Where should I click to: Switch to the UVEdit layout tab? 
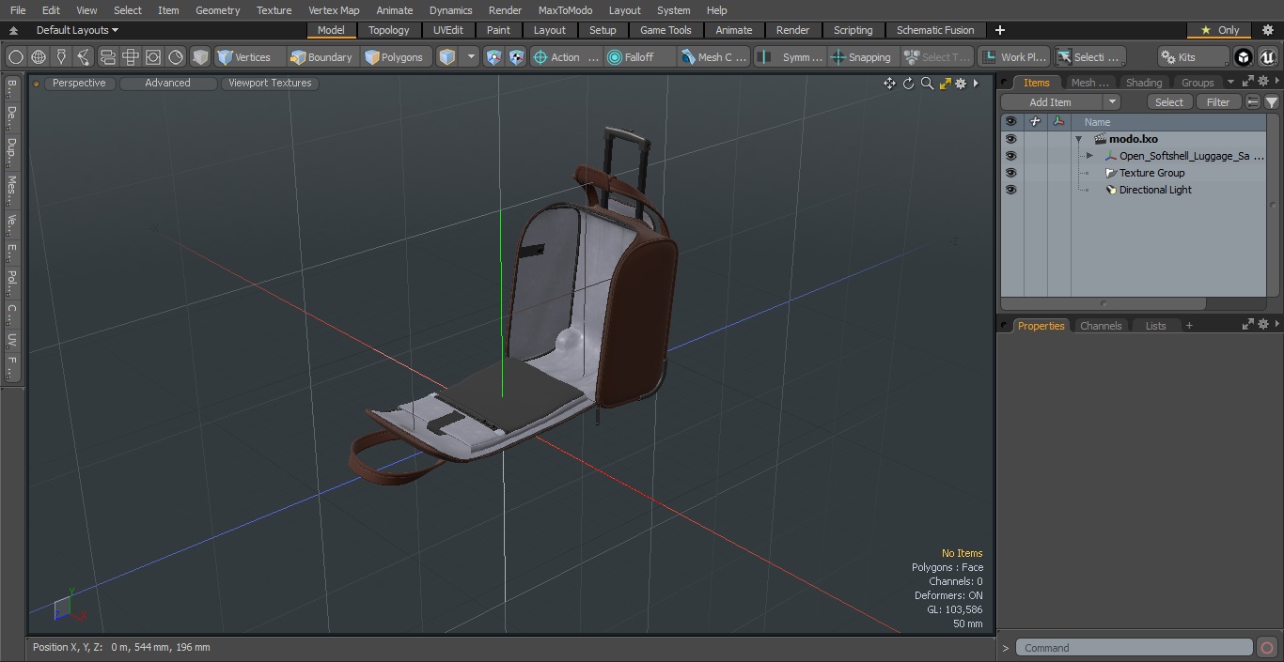[447, 30]
